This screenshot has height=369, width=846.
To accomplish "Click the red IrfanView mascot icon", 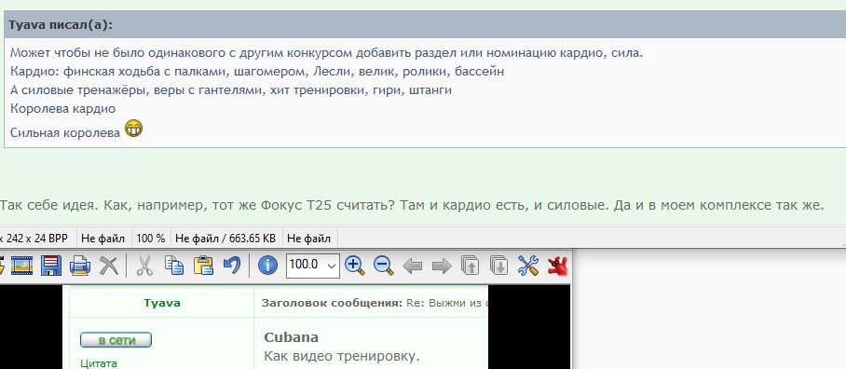I will pyautogui.click(x=558, y=266).
